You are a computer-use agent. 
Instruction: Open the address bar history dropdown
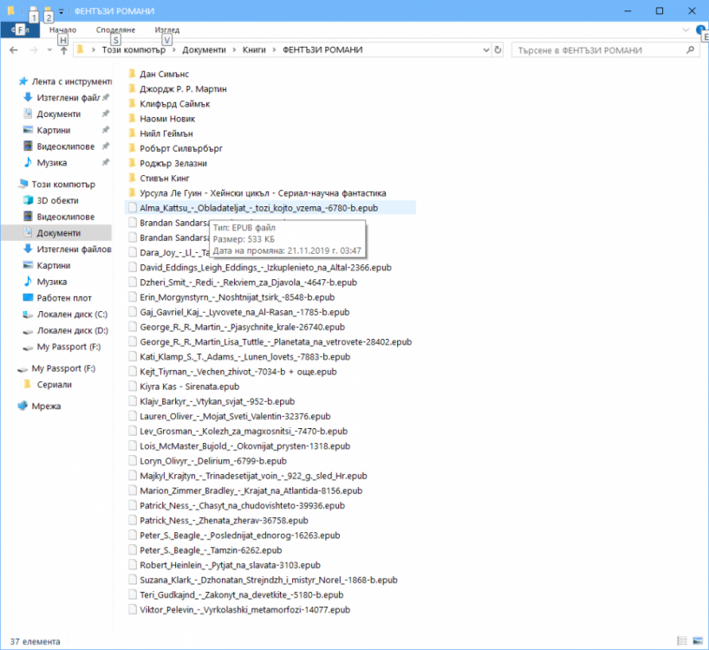(486, 50)
